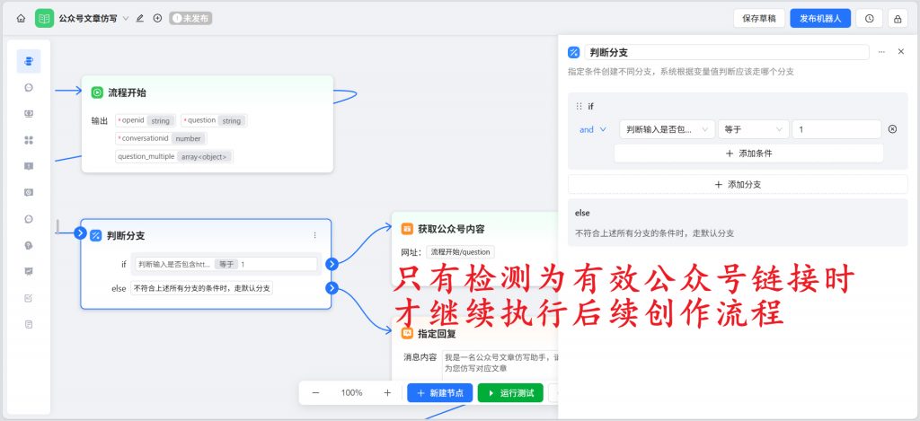Click the 公众号文章仿写 bot title
The width and height of the screenshot is (920, 421).
[x=87, y=18]
